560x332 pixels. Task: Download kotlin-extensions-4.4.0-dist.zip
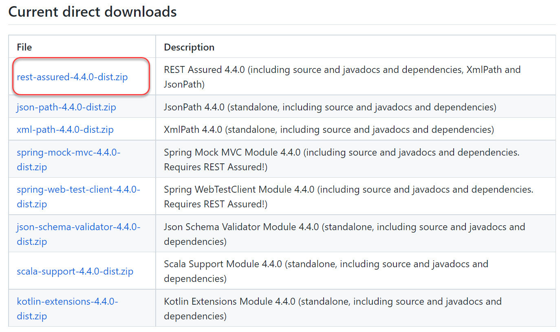click(x=67, y=308)
